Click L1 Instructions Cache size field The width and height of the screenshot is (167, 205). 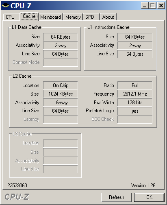click(x=135, y=37)
